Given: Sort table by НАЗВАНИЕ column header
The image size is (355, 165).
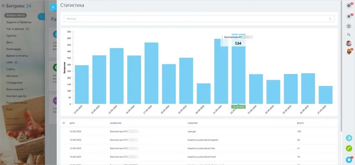Looking at the screenshot, I should [115, 123].
